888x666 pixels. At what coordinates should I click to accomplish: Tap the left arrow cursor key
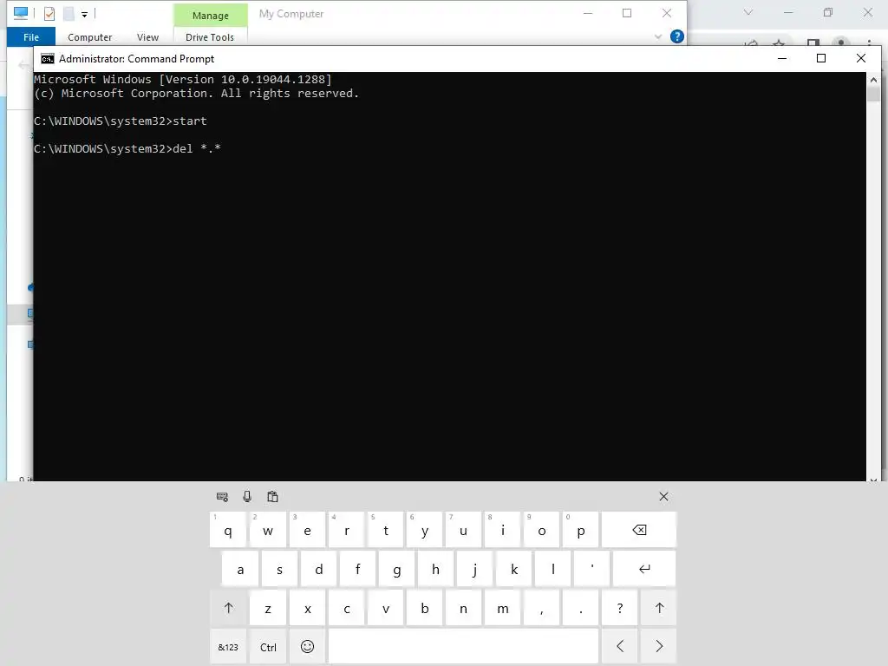[619, 646]
